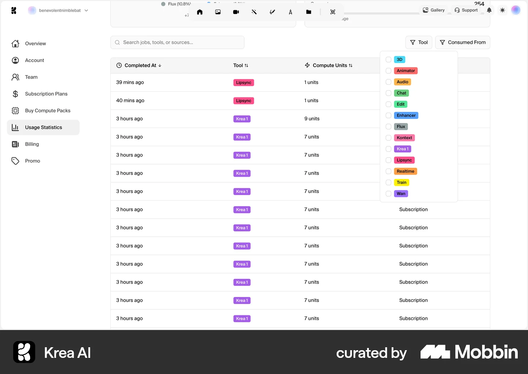Viewport: 528px width, 374px height.
Task: Check the Enhancer filter checkbox
Action: [x=389, y=115]
